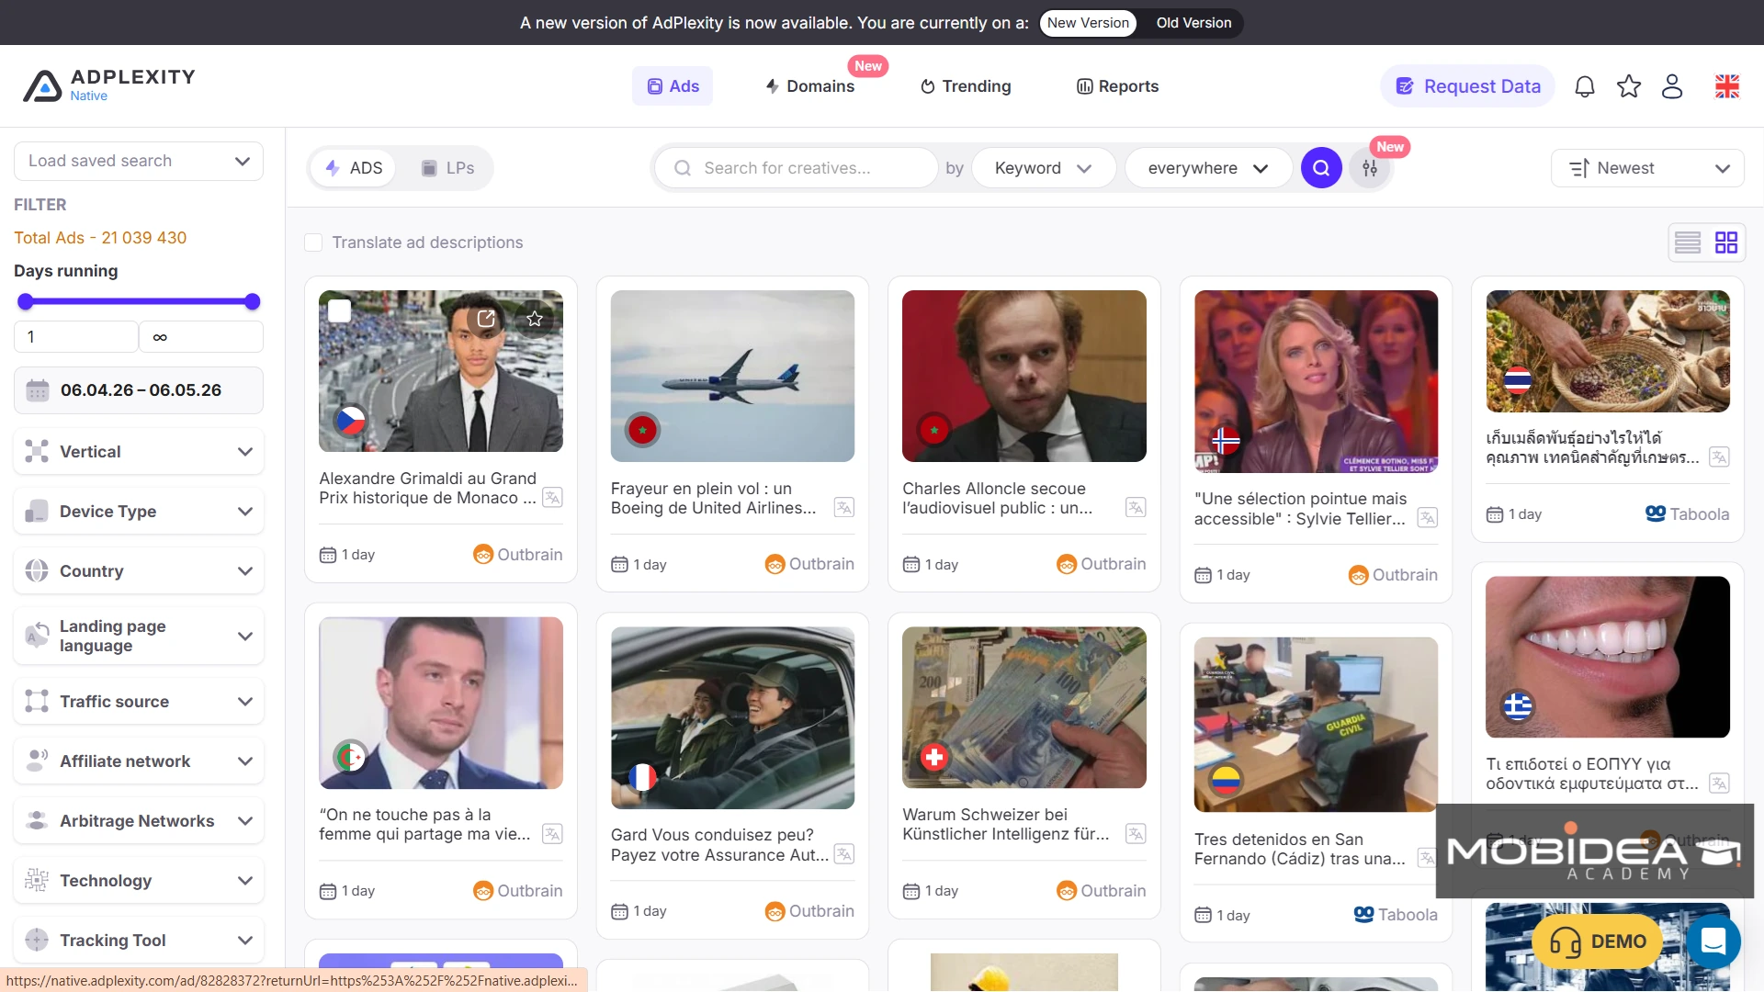Screen dimensions: 1764x992
Task: Click the AdPlexity Native logo
Action: click(x=108, y=85)
